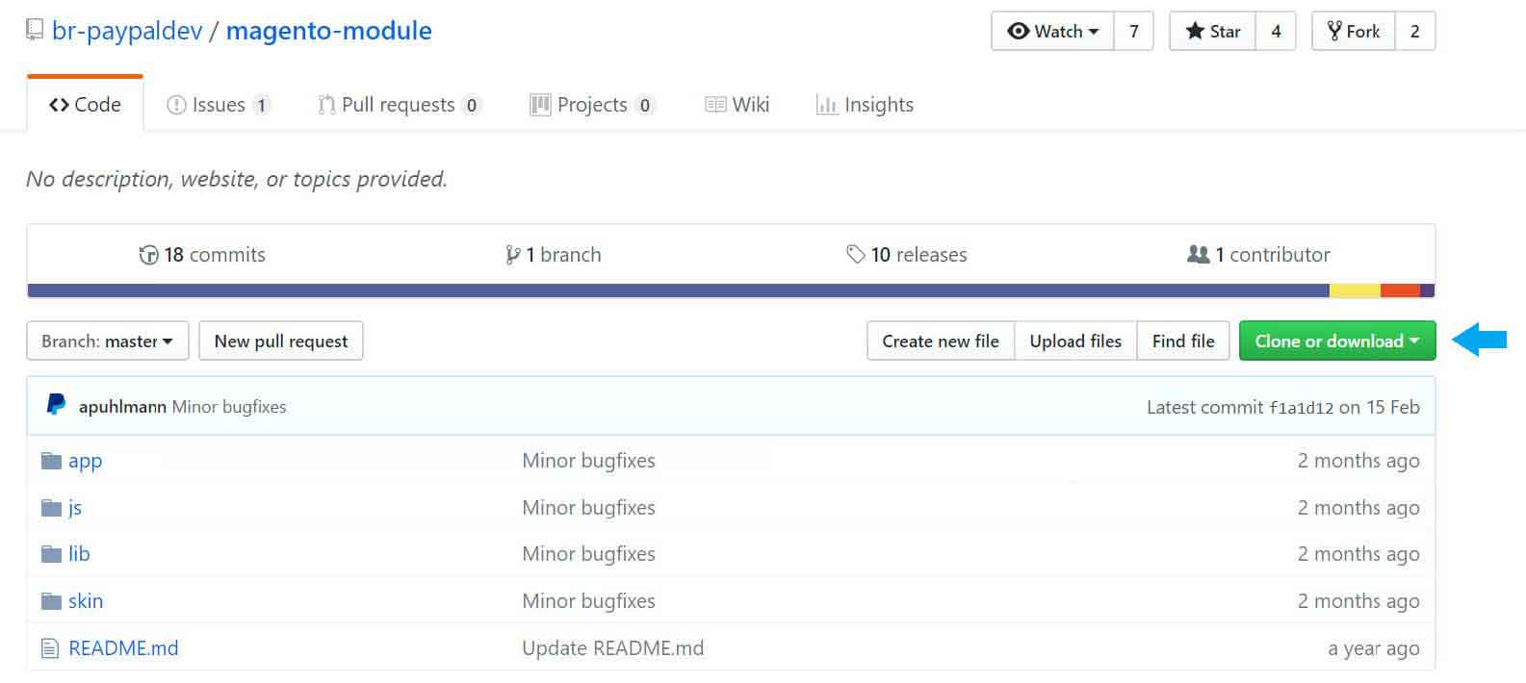Open the Branch: master dropdown
The image size is (1526, 683).
tap(107, 341)
